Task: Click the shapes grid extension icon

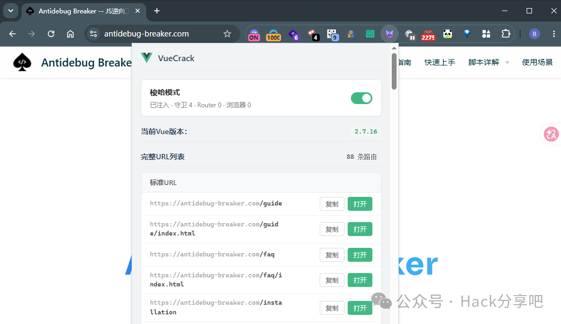Action: 486,34
